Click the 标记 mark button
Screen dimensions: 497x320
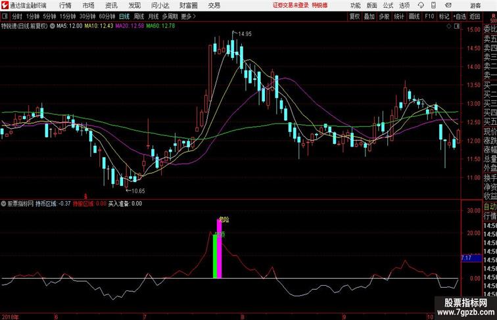click(x=444, y=16)
